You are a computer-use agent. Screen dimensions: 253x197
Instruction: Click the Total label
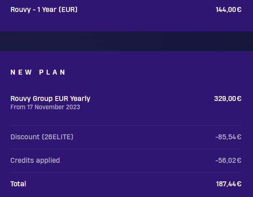tap(18, 184)
